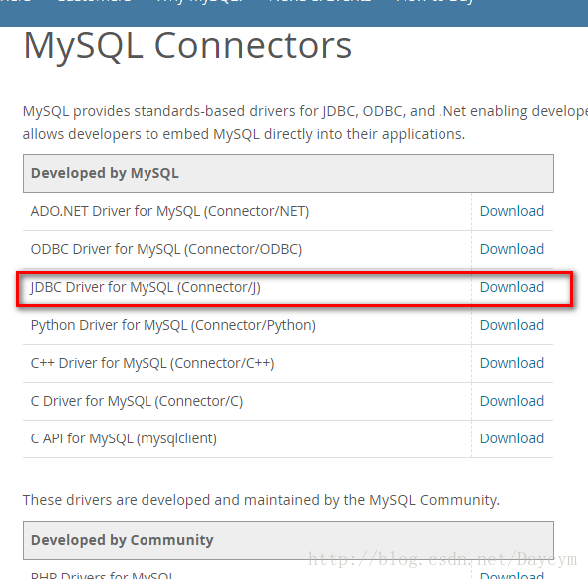Download the C Driver (Connector/C)
588x579 pixels.
pyautogui.click(x=512, y=401)
